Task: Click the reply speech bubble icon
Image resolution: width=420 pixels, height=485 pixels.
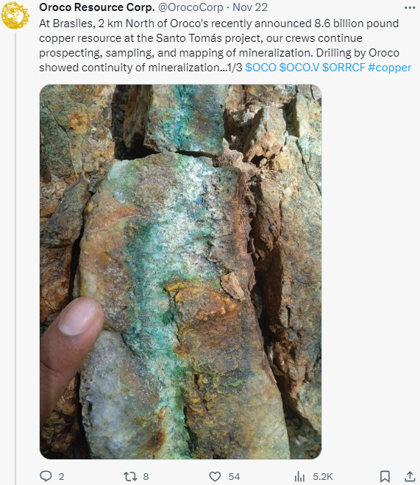Action: click(46, 476)
